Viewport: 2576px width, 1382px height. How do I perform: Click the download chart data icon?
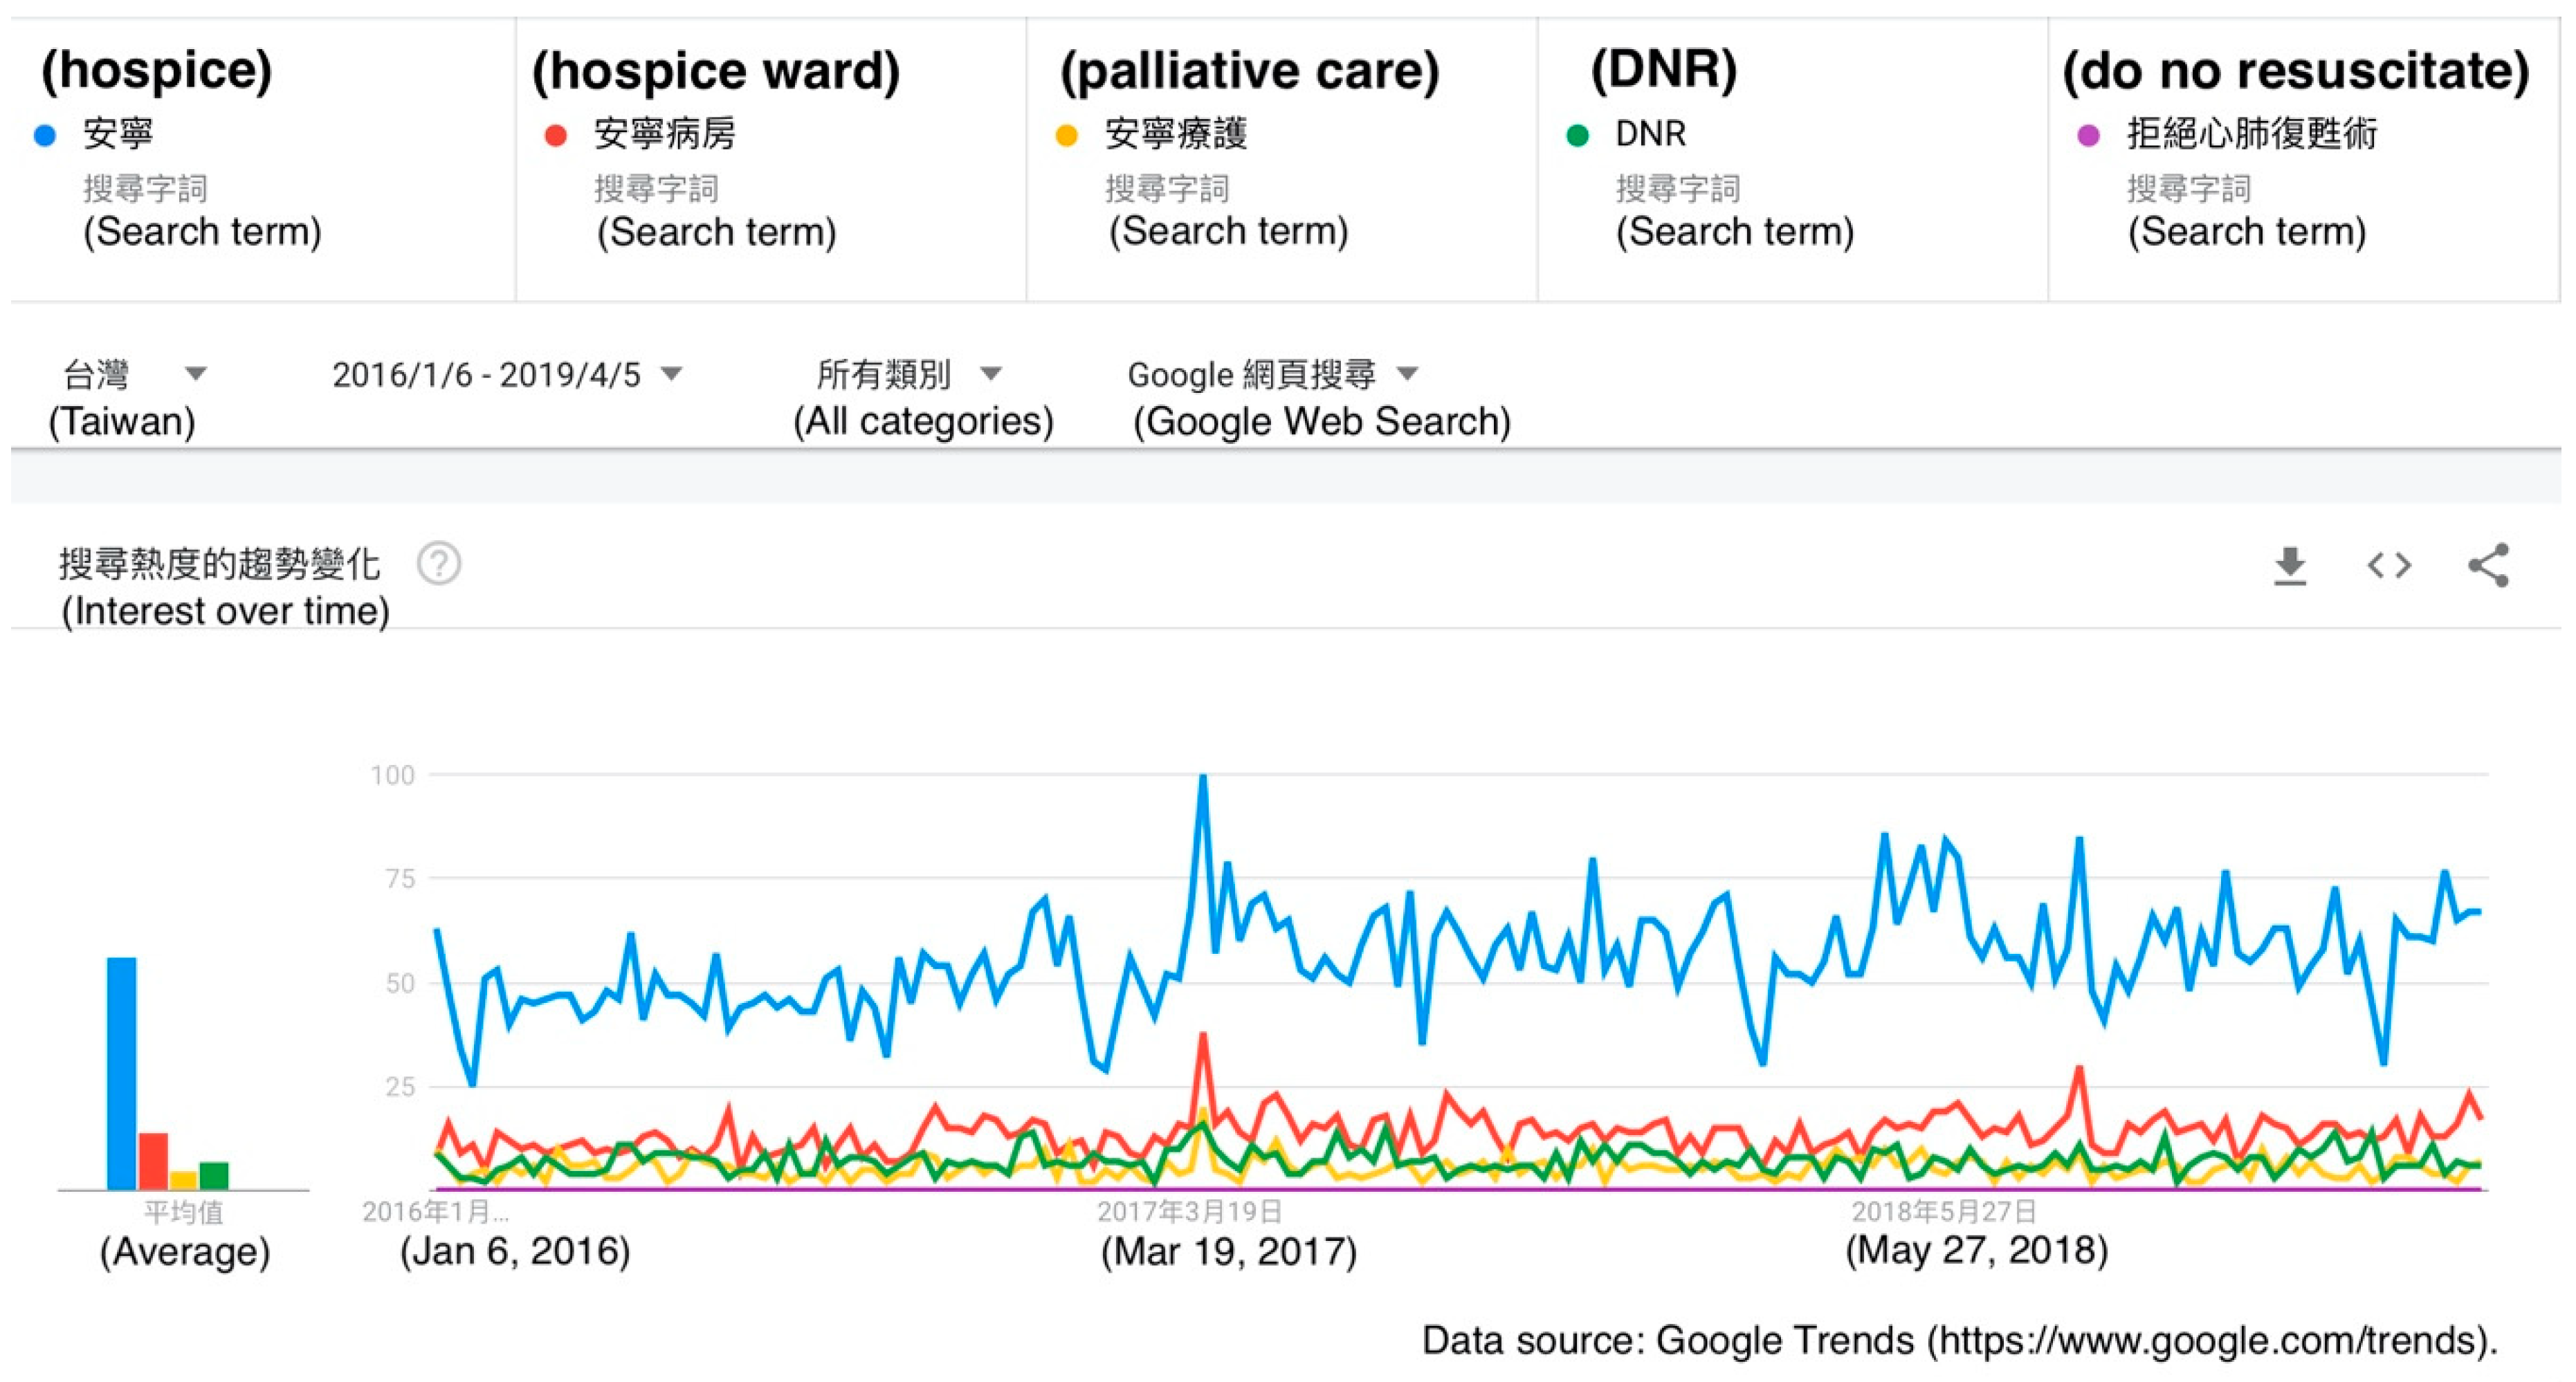(2289, 566)
